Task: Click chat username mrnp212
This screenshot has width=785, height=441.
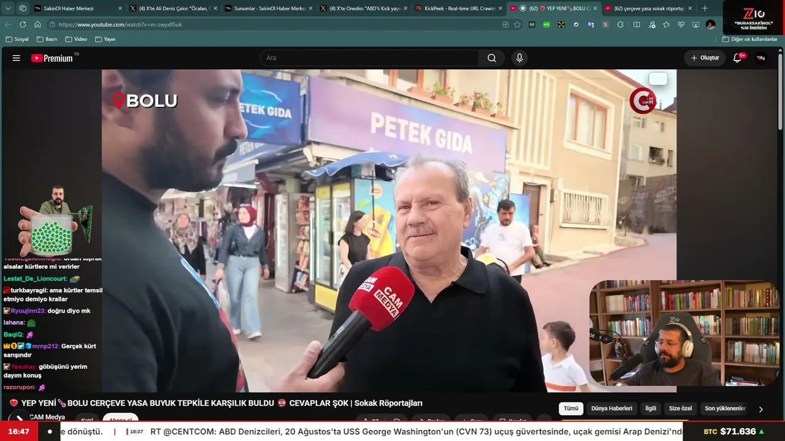Action: (x=46, y=346)
